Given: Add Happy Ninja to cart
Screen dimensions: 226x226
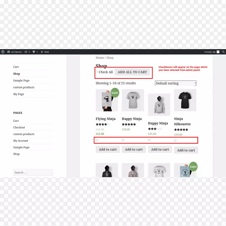Looking at the screenshot, I should pos(134,149).
